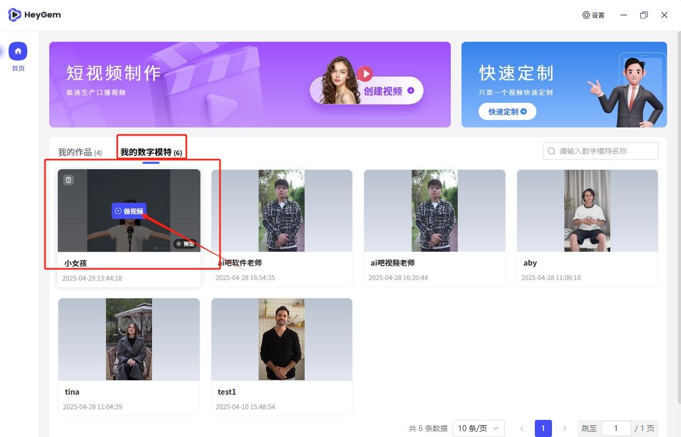The image size is (681, 437).
Task: Click the 快速定制 button on blue banner
Action: pyautogui.click(x=506, y=111)
